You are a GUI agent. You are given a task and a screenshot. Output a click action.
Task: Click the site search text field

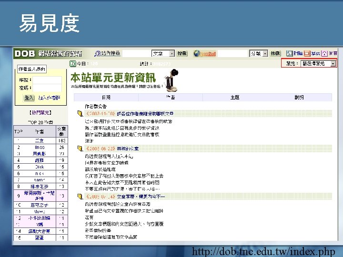click(x=137, y=53)
